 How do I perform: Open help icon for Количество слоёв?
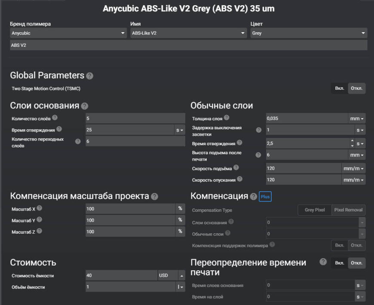tap(55, 118)
